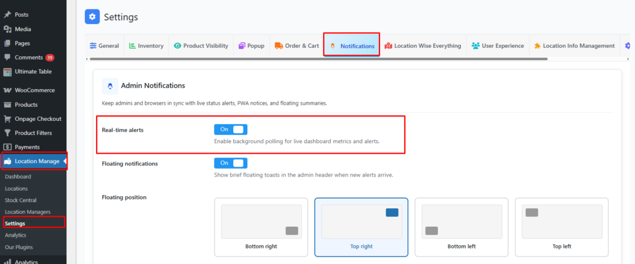
Task: Open the Location Wise Everything tab
Action: tap(423, 46)
